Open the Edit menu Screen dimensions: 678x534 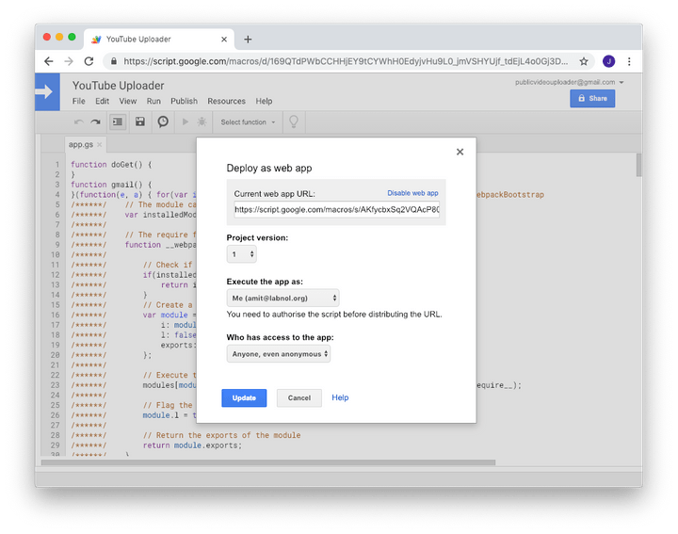102,101
